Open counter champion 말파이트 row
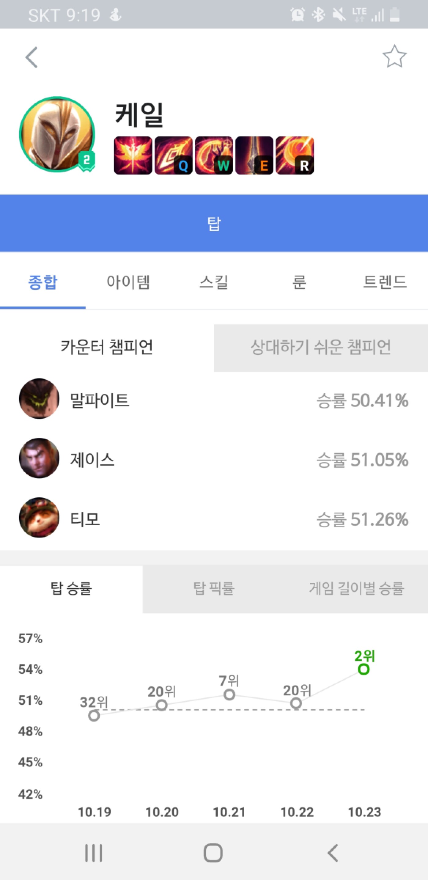Image resolution: width=428 pixels, height=880 pixels. click(214, 399)
